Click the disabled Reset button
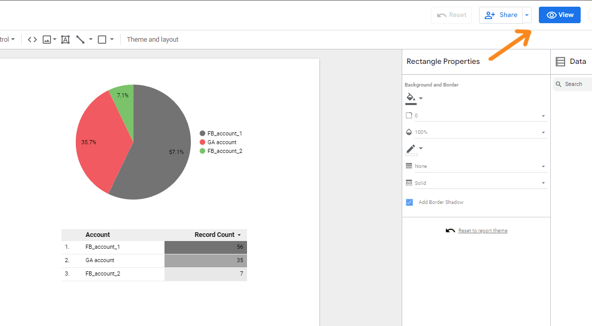The width and height of the screenshot is (592, 326). [x=452, y=15]
